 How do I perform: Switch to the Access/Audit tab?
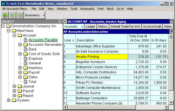152,26
